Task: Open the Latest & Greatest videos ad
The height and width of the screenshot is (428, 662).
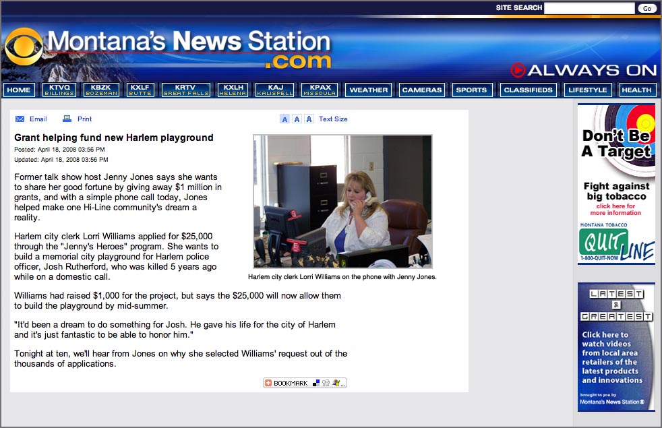Action: point(616,347)
